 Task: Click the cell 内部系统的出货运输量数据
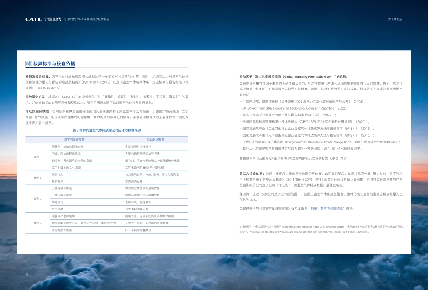pyautogui.click(x=142, y=195)
